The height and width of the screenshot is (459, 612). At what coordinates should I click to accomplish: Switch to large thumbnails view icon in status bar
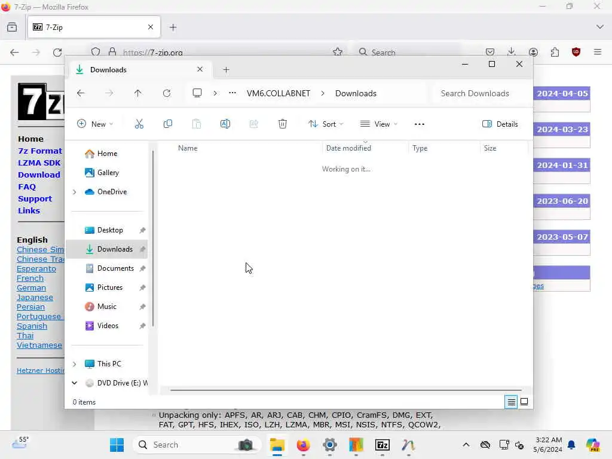click(524, 402)
